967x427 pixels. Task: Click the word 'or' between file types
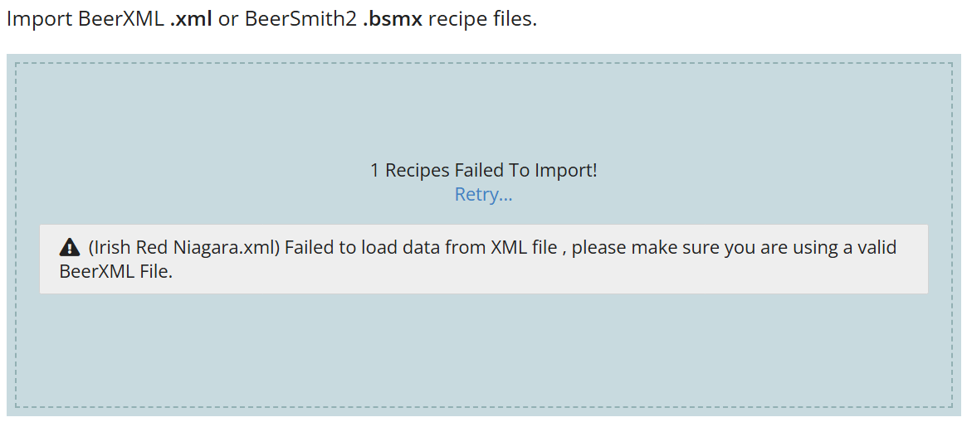pos(228,18)
